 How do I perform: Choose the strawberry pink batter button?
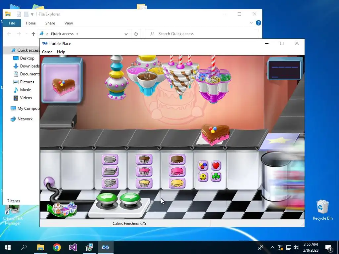(144, 171)
